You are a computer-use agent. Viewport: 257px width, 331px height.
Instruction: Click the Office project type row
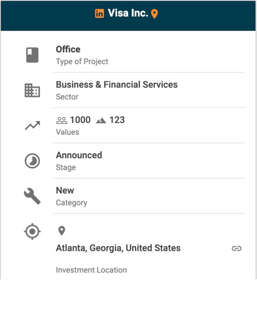[149, 55]
